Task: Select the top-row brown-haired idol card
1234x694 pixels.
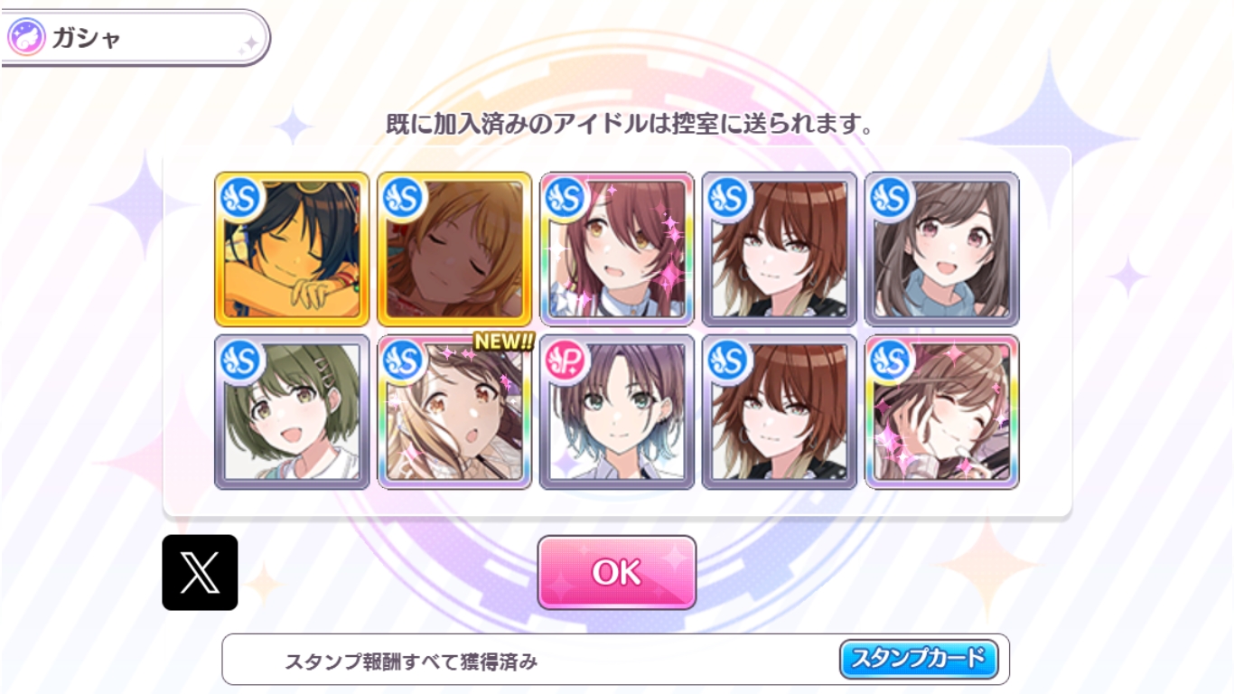Action: tap(780, 249)
